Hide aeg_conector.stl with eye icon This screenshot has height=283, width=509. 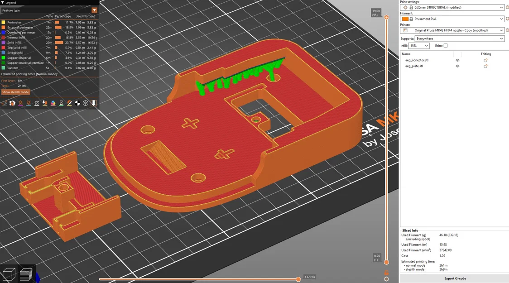[x=457, y=60]
